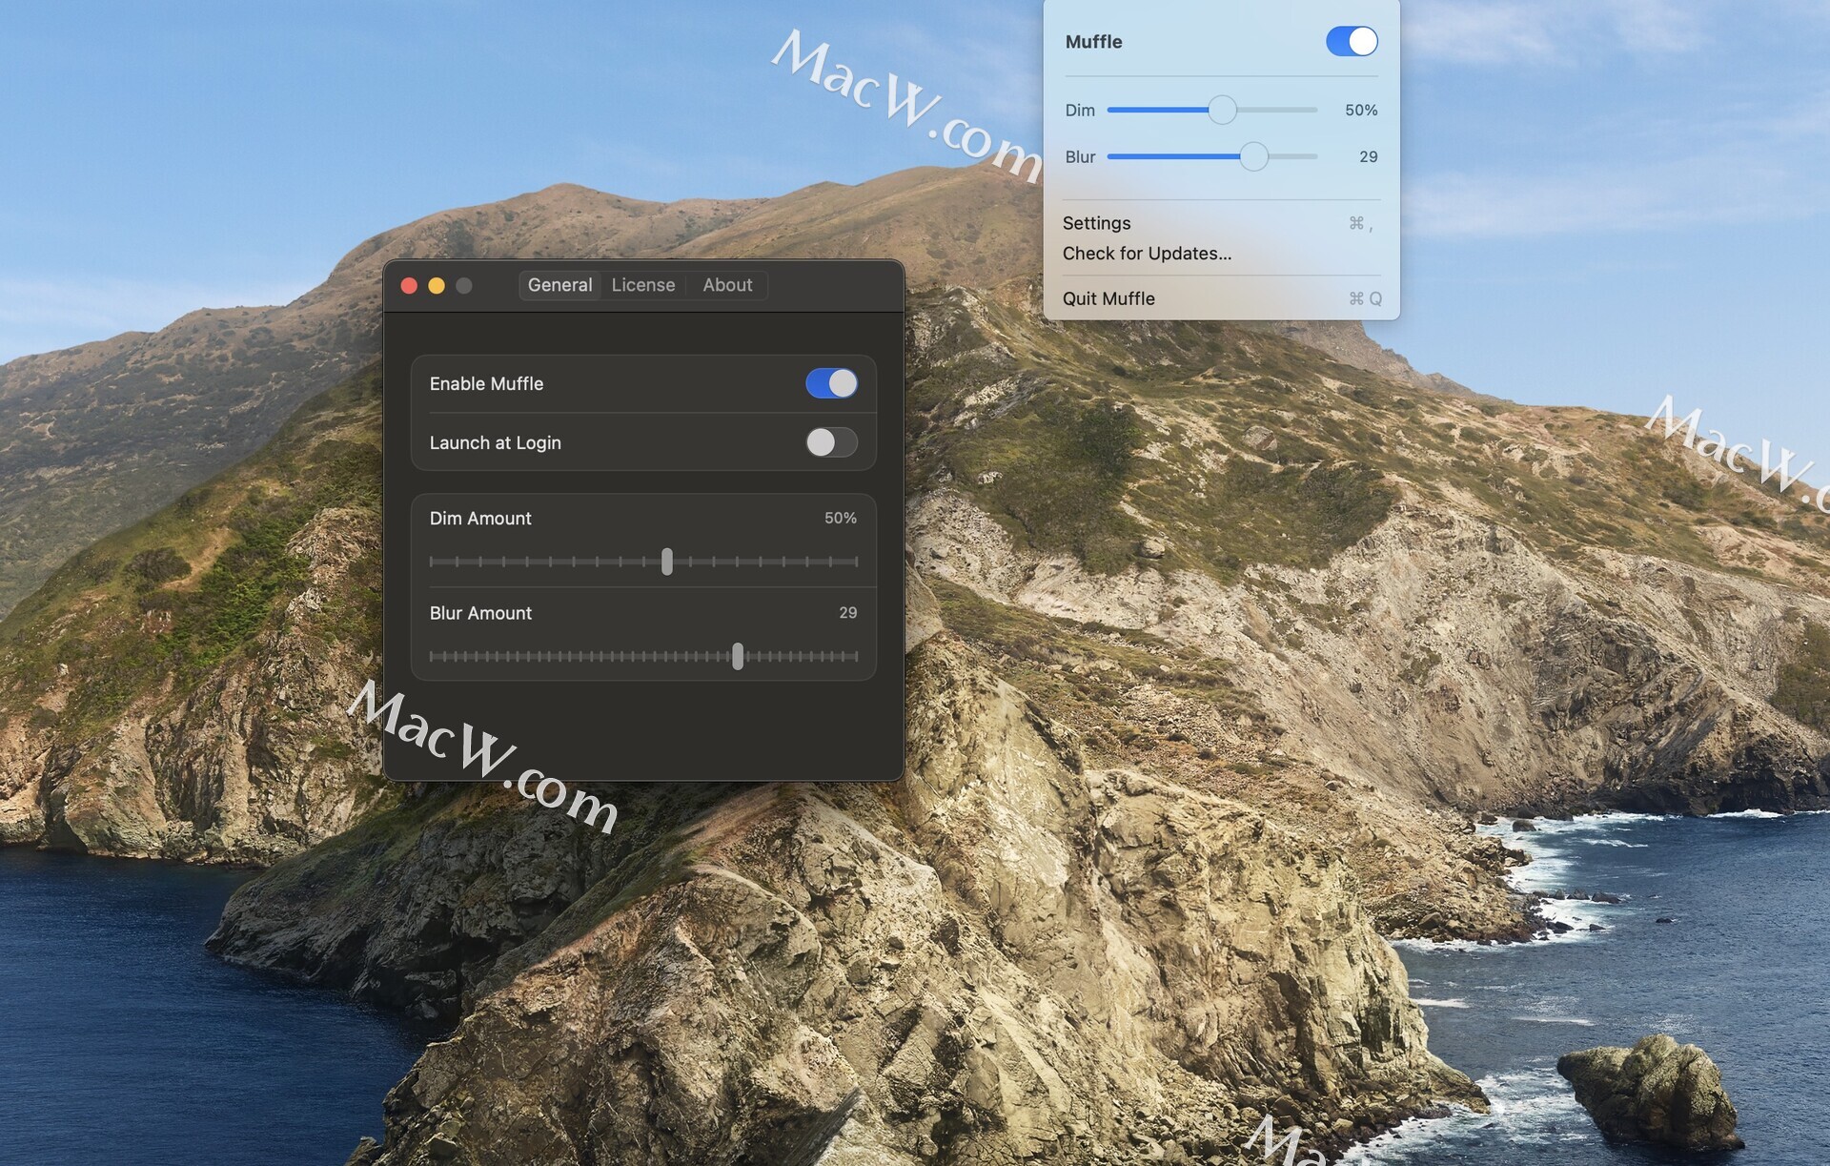Click the Dim slider knob in the popup
Viewport: 1830px width, 1166px height.
point(1222,110)
